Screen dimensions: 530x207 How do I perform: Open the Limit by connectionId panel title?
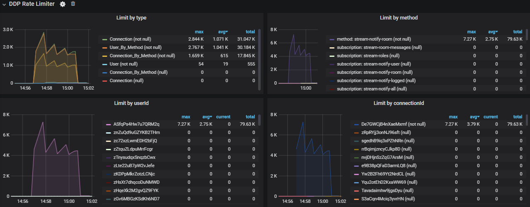point(398,103)
